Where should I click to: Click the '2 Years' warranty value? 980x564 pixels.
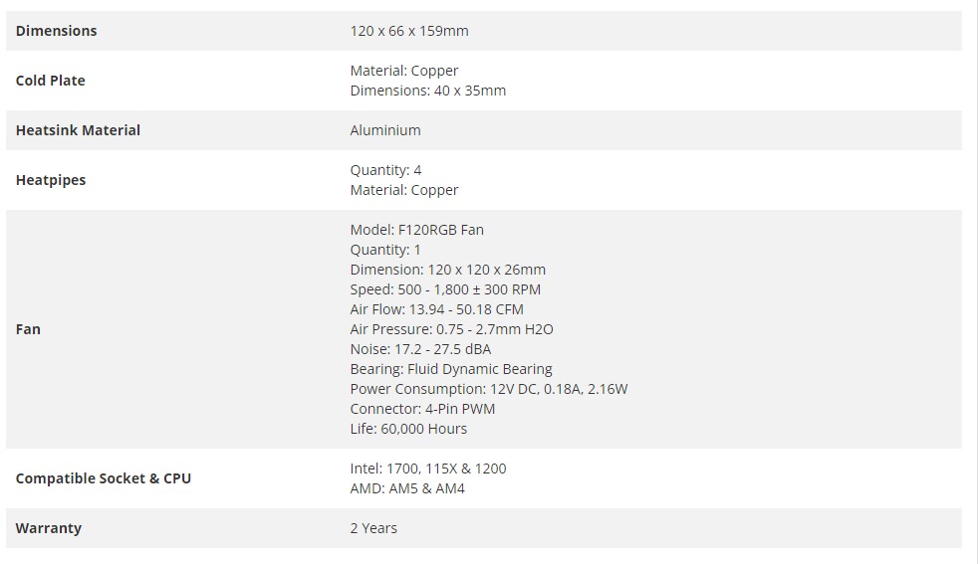(x=373, y=528)
